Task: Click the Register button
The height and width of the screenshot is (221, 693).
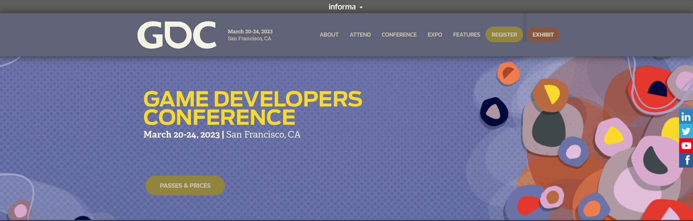Action: (504, 34)
